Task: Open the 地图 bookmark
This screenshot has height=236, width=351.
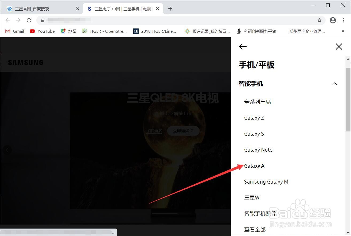Action: point(69,31)
